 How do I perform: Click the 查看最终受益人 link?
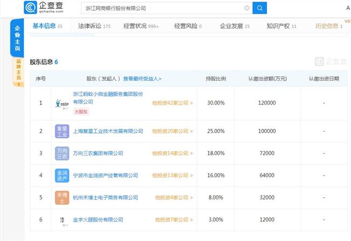click(142, 79)
